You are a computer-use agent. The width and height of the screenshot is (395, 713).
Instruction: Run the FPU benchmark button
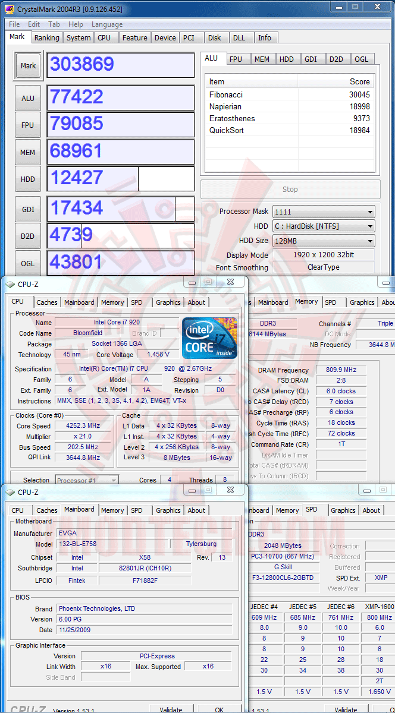[x=28, y=125]
